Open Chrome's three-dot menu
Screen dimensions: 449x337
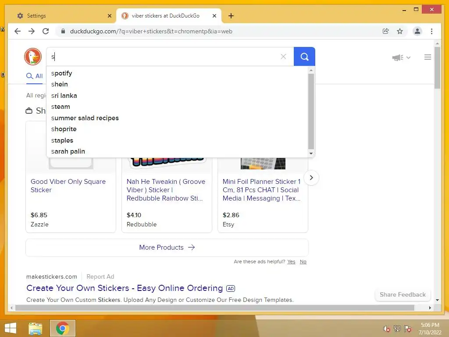(431, 31)
